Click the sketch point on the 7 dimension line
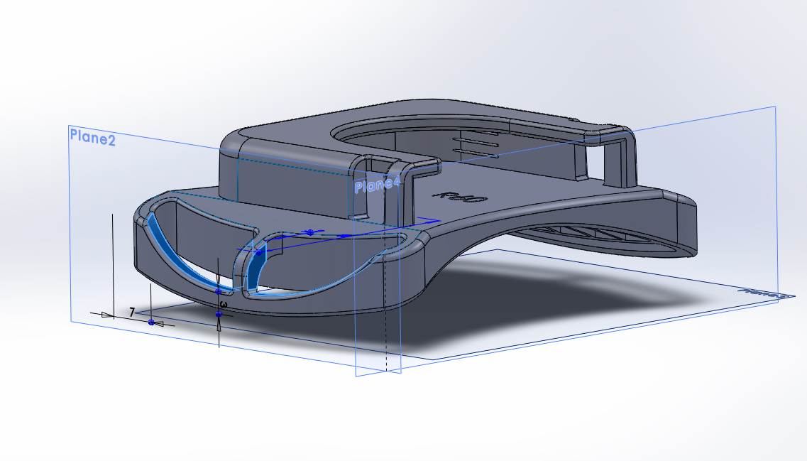This screenshot has width=807, height=461. pyautogui.click(x=151, y=322)
